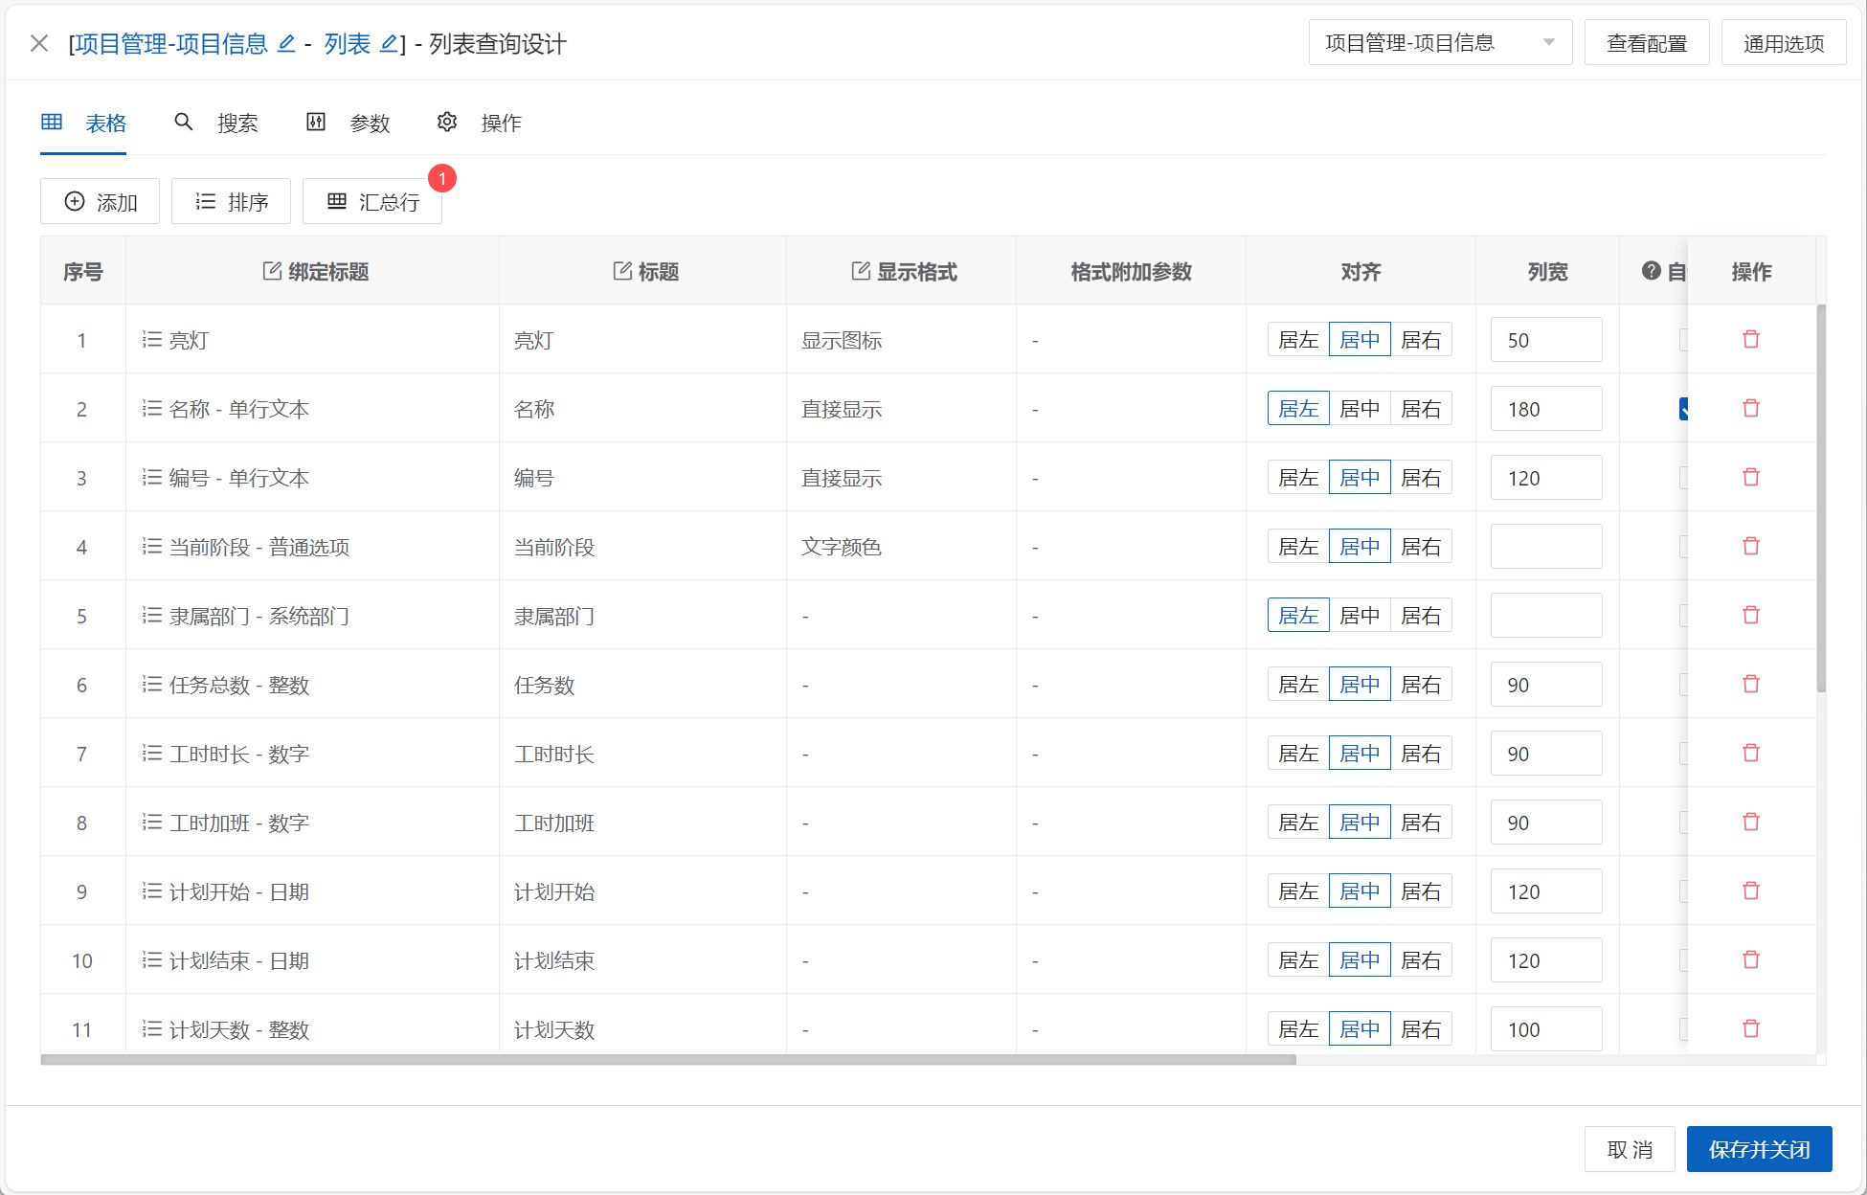
Task: Delete the 编号 row via trash icon
Action: pyautogui.click(x=1751, y=478)
